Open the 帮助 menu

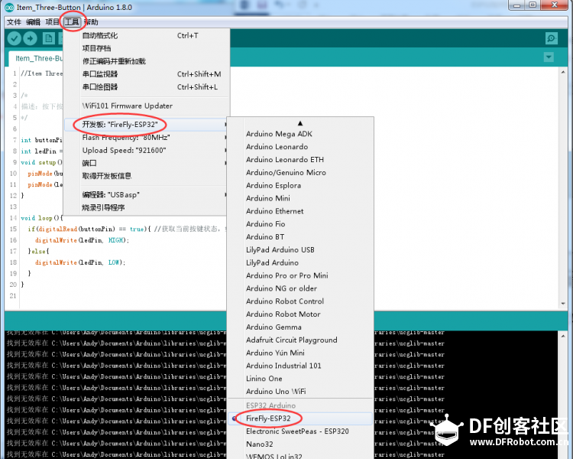click(91, 22)
